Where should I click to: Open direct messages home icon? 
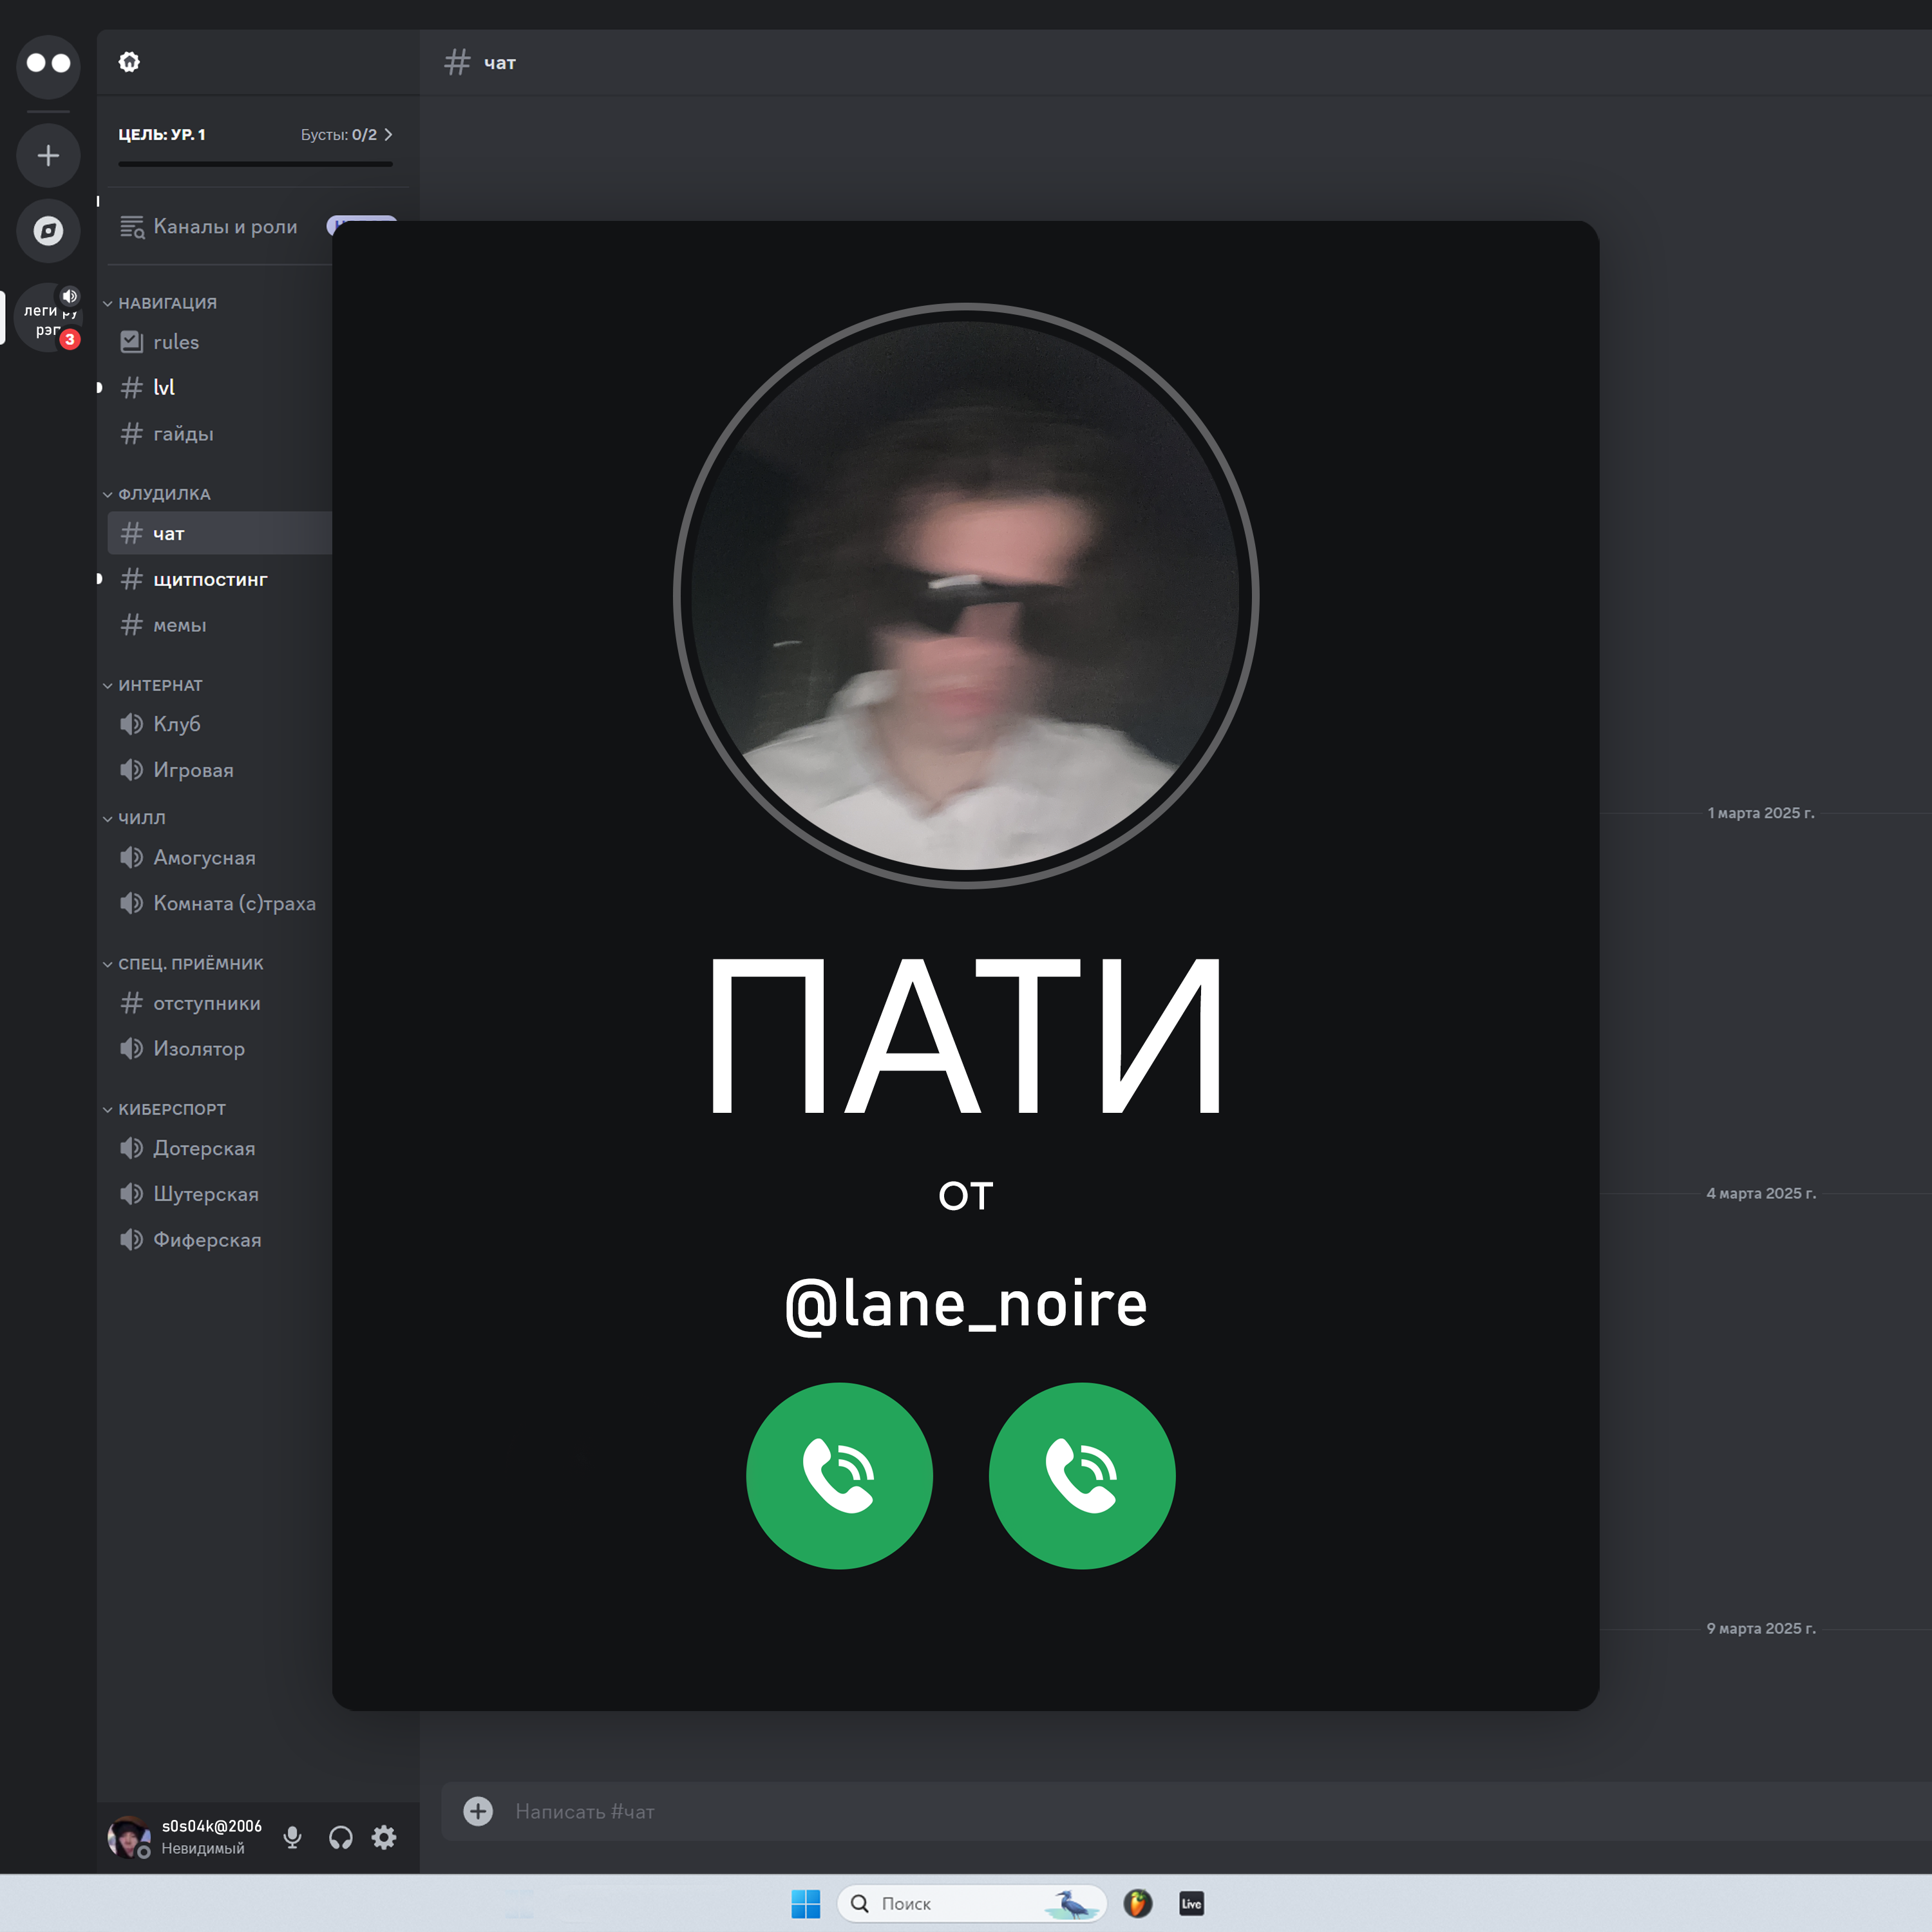48,63
